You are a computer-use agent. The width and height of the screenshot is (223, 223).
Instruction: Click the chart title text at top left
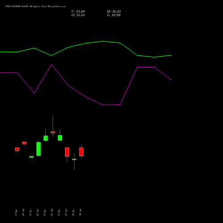(x=35, y=7)
